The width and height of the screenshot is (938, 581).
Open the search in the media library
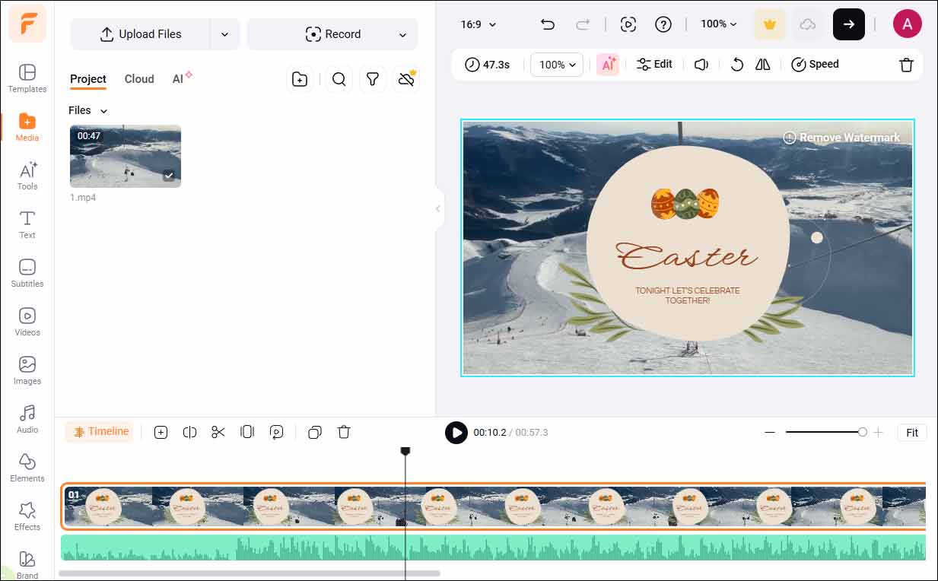pyautogui.click(x=339, y=79)
